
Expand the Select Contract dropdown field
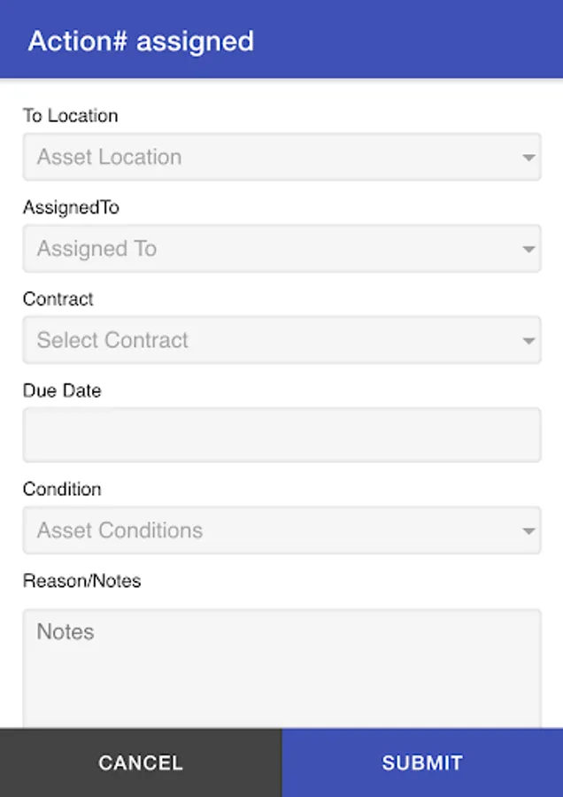(266, 340)
